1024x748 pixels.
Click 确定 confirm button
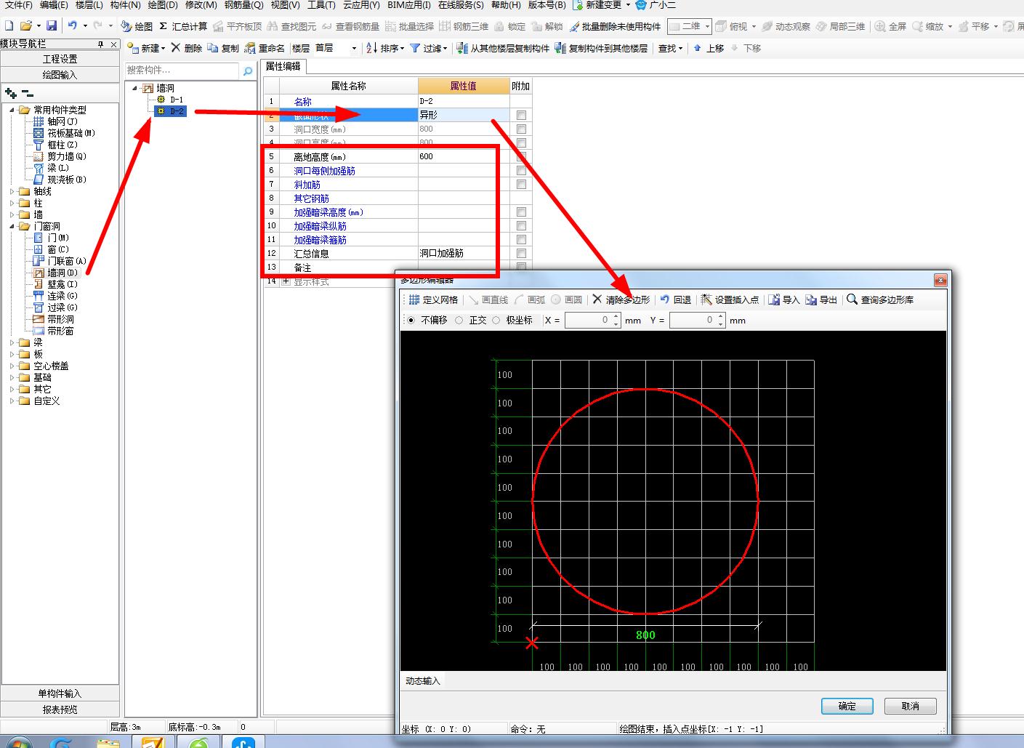pos(847,706)
